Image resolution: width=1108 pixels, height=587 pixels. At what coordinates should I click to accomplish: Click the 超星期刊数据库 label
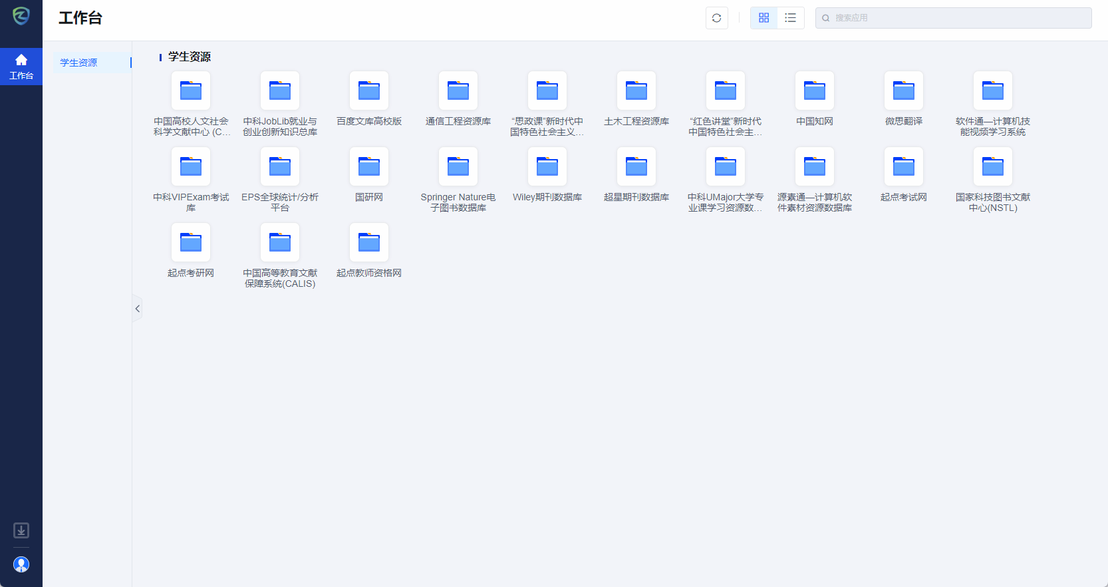point(636,197)
